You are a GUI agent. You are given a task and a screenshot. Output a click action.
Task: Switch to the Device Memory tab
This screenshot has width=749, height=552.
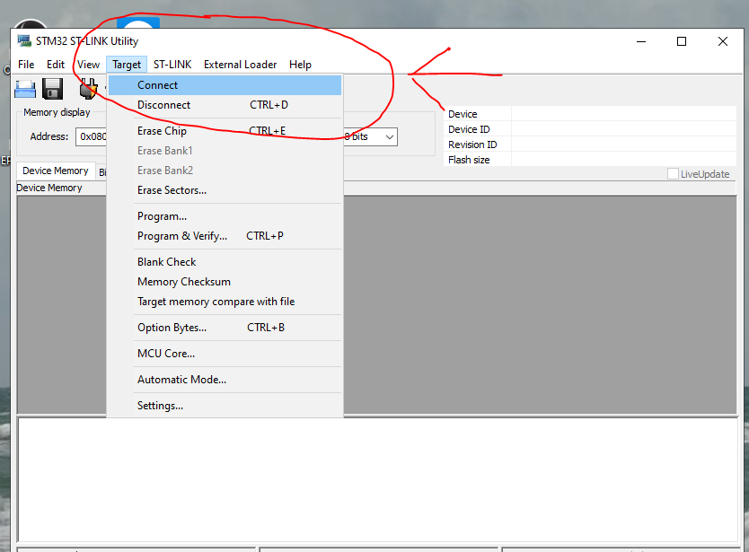point(56,171)
